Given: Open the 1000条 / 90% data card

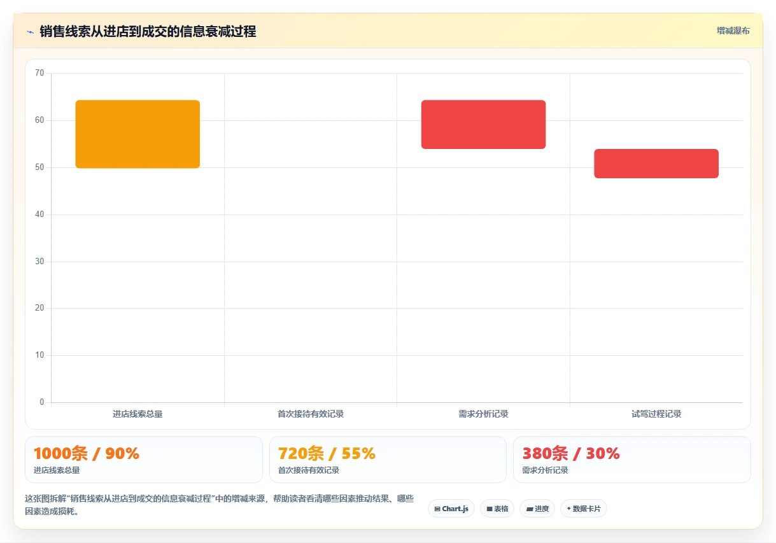Looking at the screenshot, I should pos(144,460).
